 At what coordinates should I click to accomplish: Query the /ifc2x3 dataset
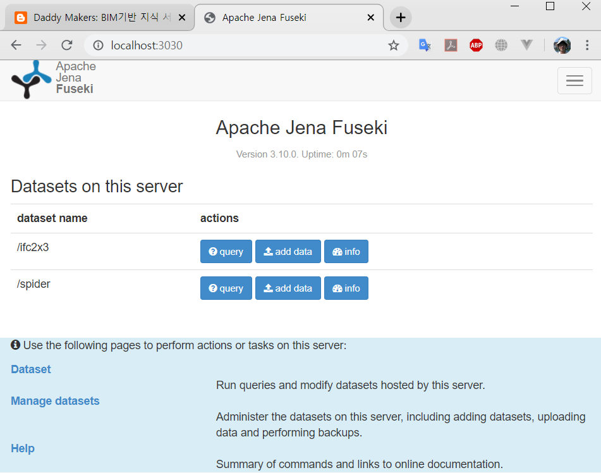click(226, 251)
